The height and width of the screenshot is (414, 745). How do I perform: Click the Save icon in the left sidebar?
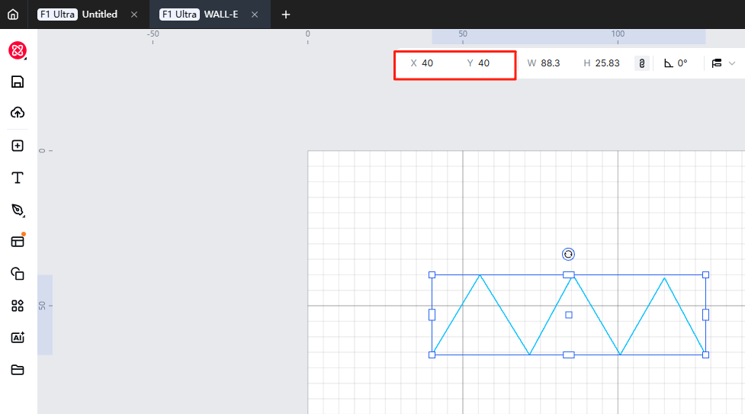click(18, 82)
